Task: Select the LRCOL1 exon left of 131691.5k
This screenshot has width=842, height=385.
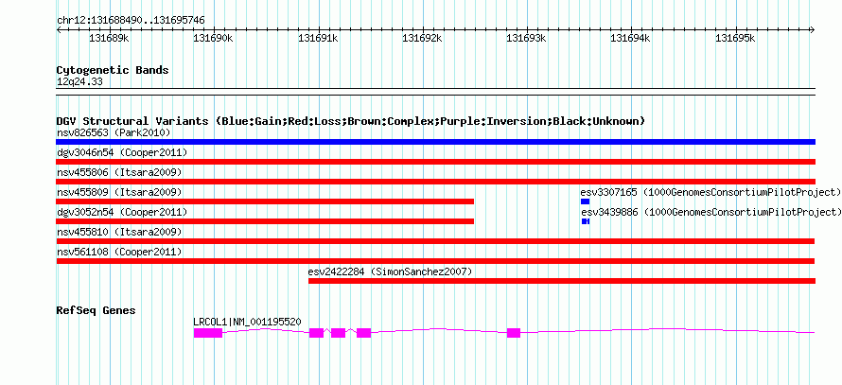Action: click(x=363, y=333)
